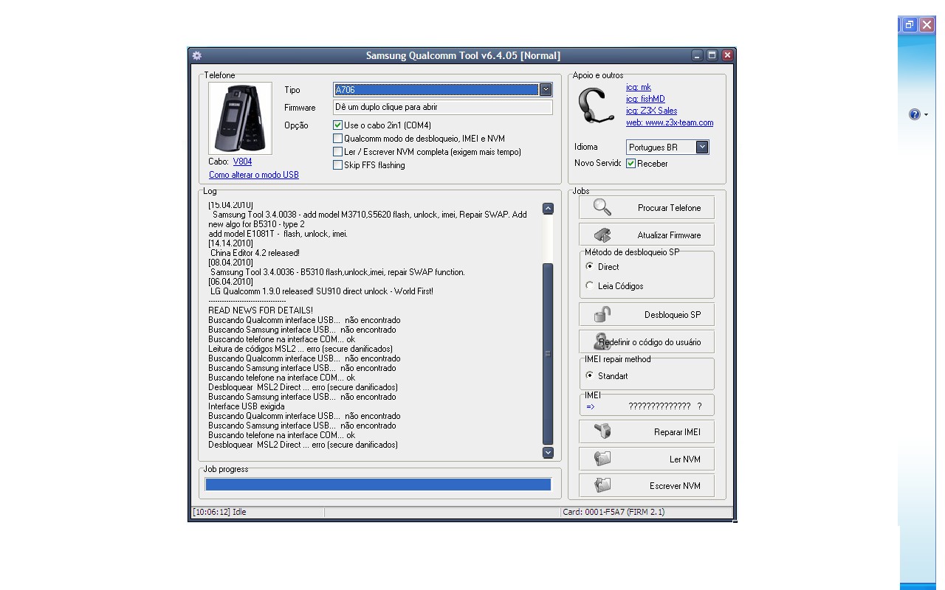Click the blue IMEI arrow indicator
This screenshot has height=590, width=945.
click(591, 406)
